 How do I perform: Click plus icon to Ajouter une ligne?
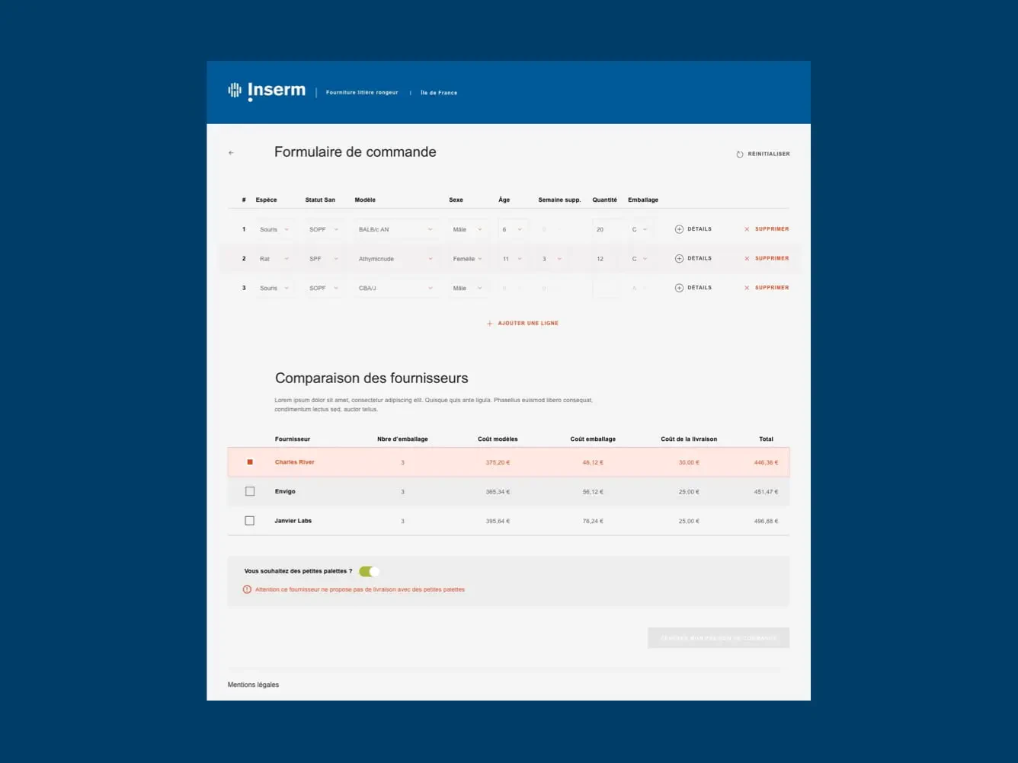point(490,324)
